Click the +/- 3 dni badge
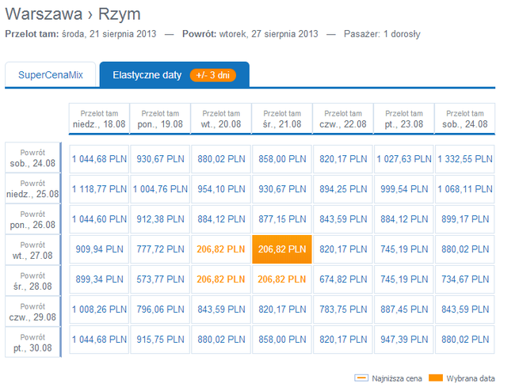The width and height of the screenshot is (515, 391). pyautogui.click(x=212, y=75)
